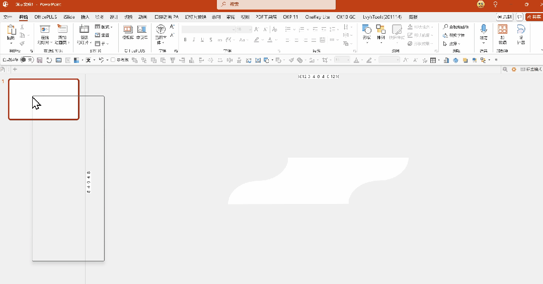Click the Dictate microphone icon
This screenshot has height=284, width=543.
[x=484, y=29]
